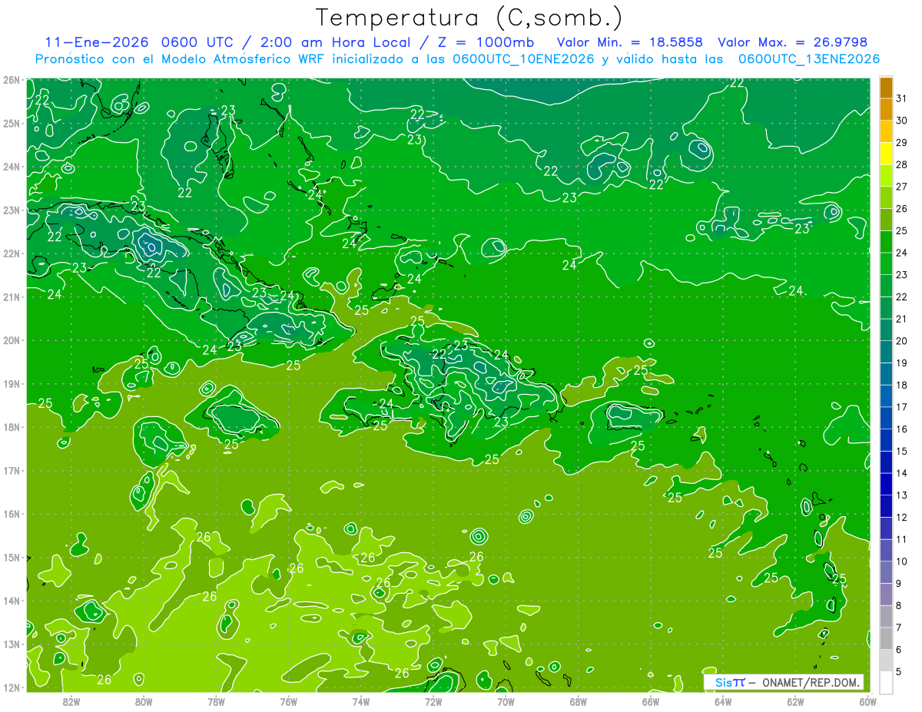Screen dimensions: 922x712
Task: Click the 66W longitude axis label
Action: 651,702
